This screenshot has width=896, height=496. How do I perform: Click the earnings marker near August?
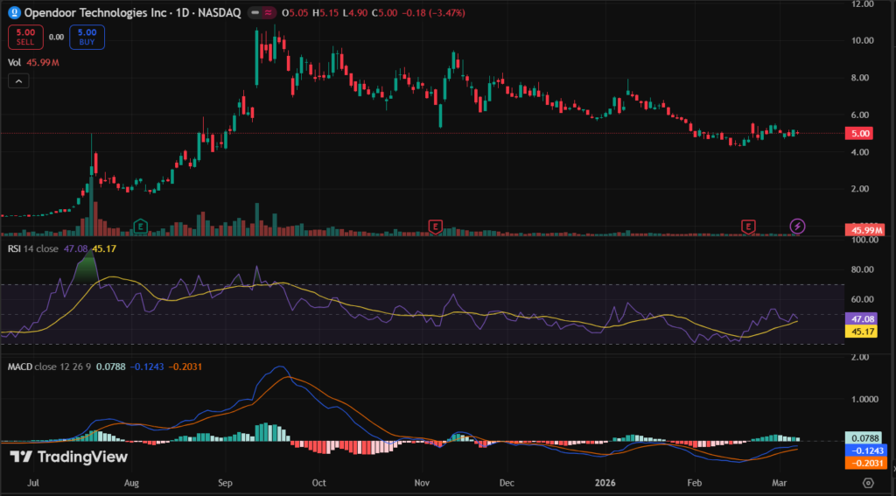(140, 227)
